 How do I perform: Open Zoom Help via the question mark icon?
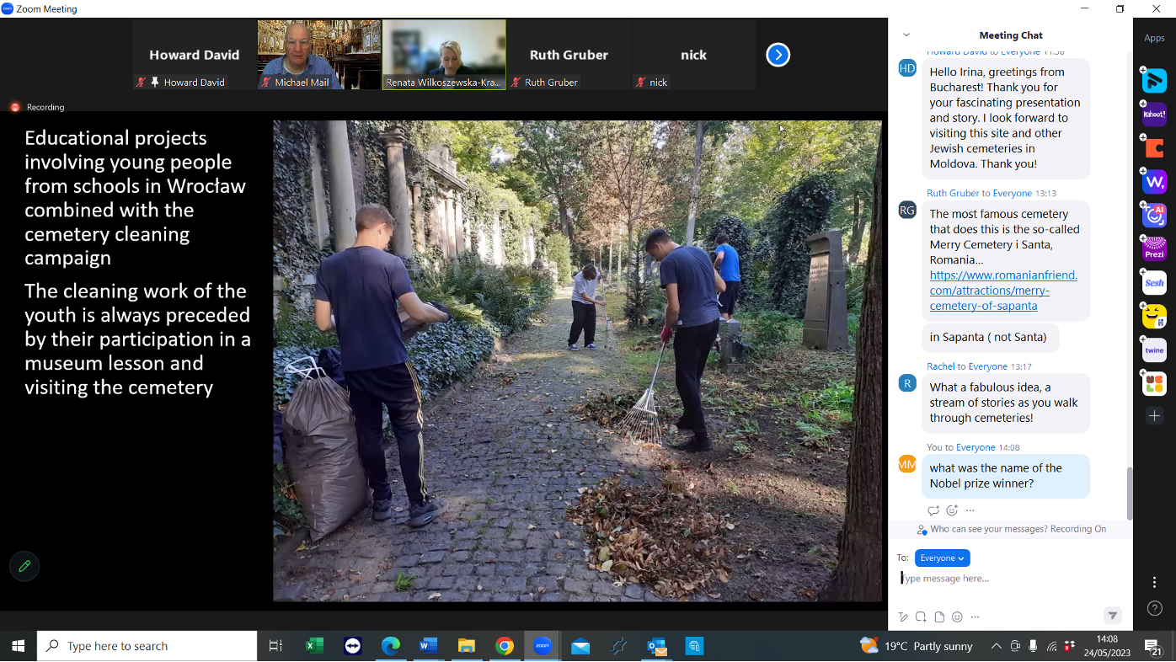[1154, 608]
